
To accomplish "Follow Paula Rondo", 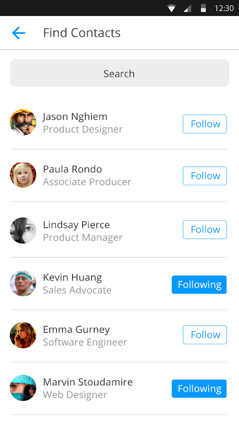I will tap(205, 176).
